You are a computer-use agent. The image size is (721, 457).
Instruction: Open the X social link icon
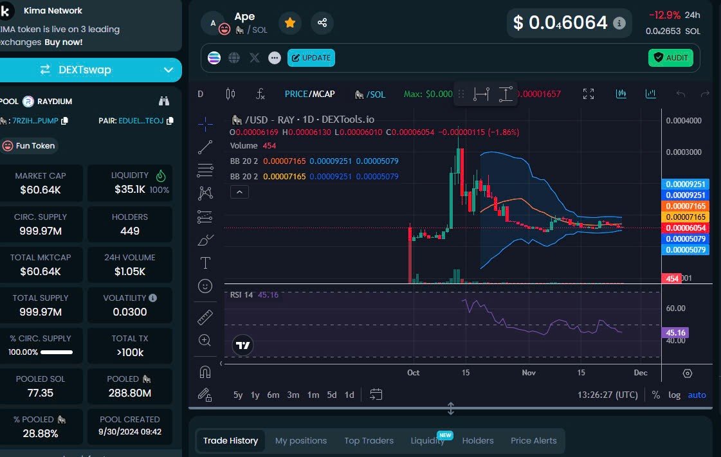tap(254, 58)
